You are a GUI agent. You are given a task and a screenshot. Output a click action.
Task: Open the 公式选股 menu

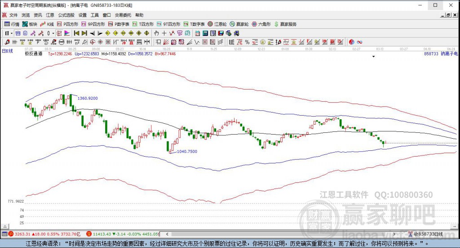point(66,15)
